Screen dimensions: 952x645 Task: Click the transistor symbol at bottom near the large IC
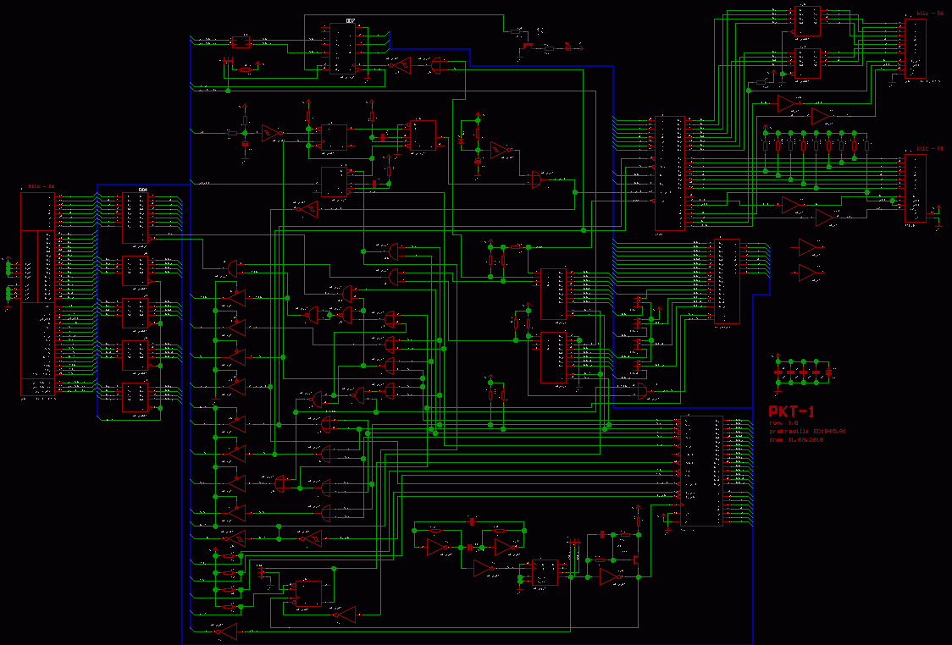coord(634,559)
